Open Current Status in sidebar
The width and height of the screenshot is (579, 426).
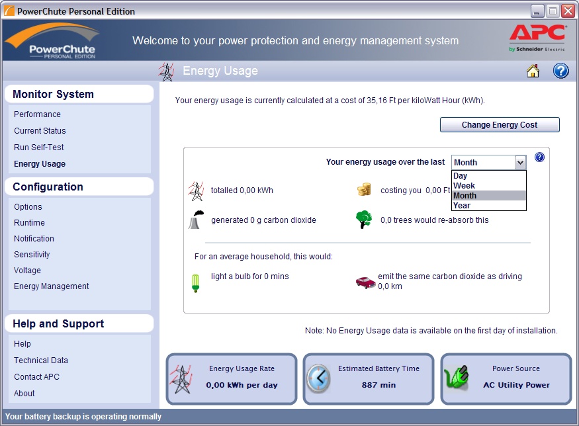pos(40,131)
